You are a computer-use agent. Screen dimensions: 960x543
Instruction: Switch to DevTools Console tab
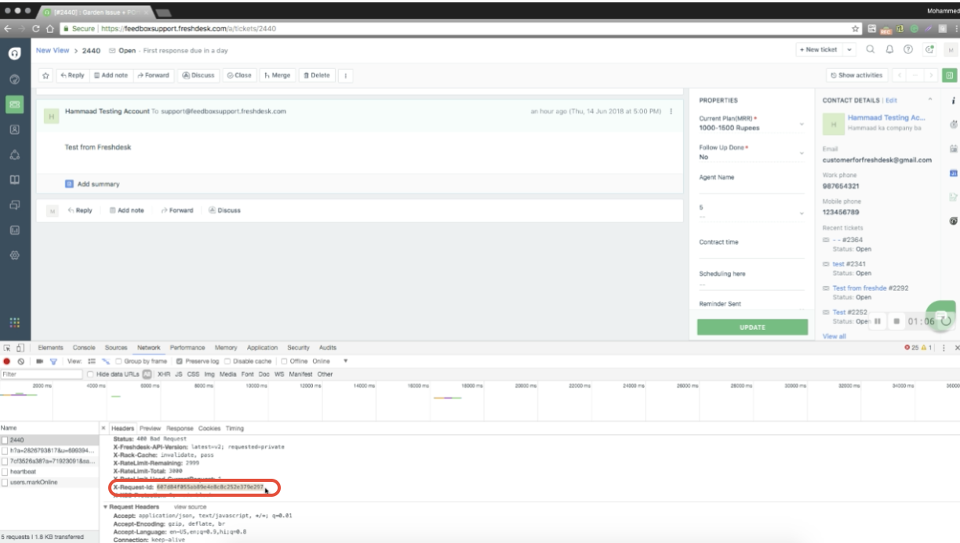84,348
